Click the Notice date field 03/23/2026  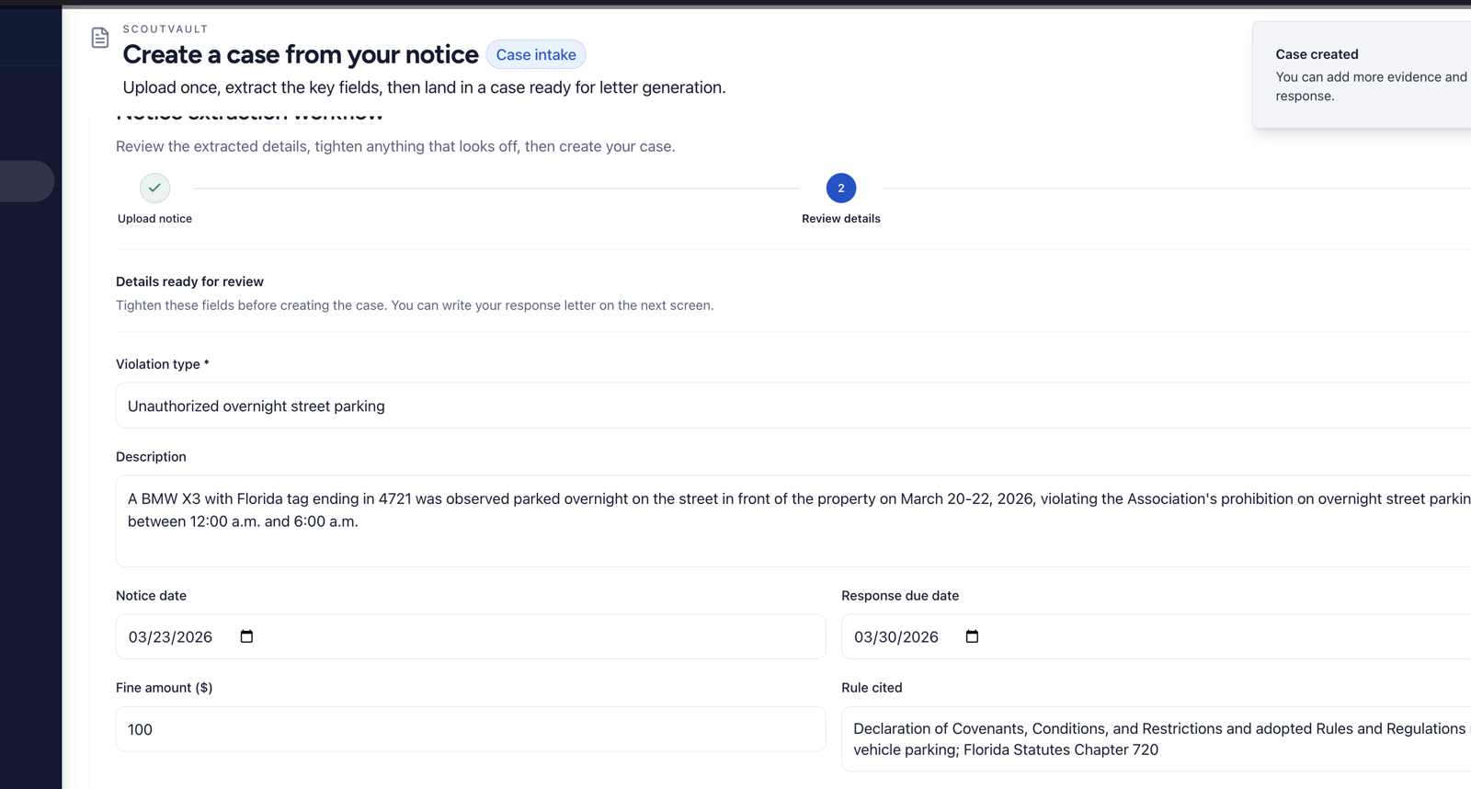(471, 636)
